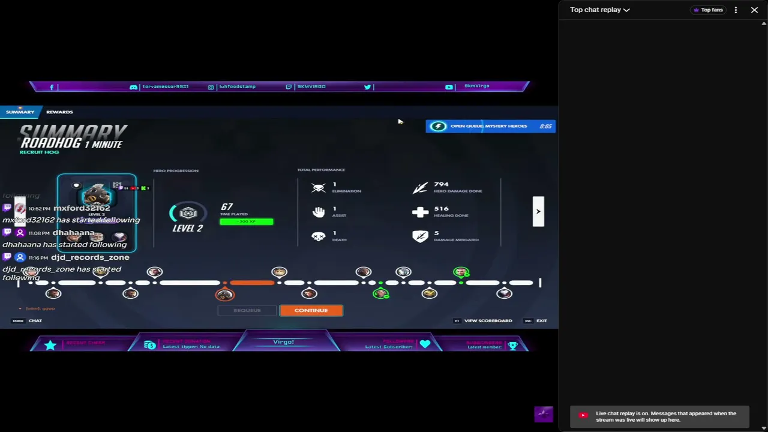Click the purple avatar icon beside dhahaana
The height and width of the screenshot is (432, 768).
point(20,233)
